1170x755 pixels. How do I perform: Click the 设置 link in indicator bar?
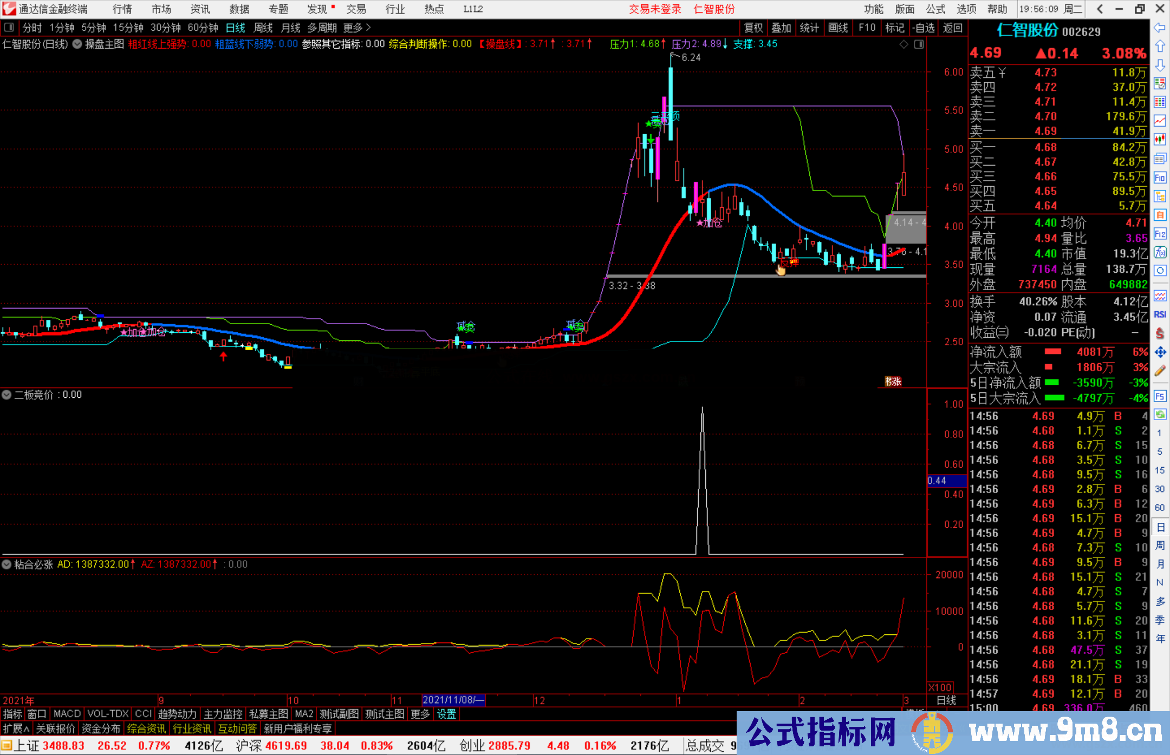(446, 714)
